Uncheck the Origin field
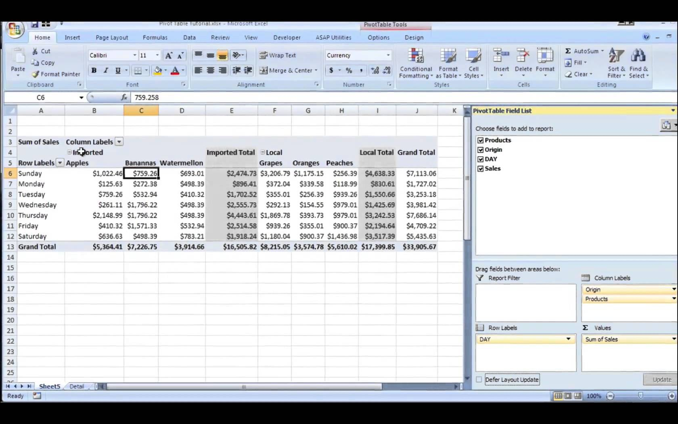678x424 pixels. pyautogui.click(x=481, y=149)
